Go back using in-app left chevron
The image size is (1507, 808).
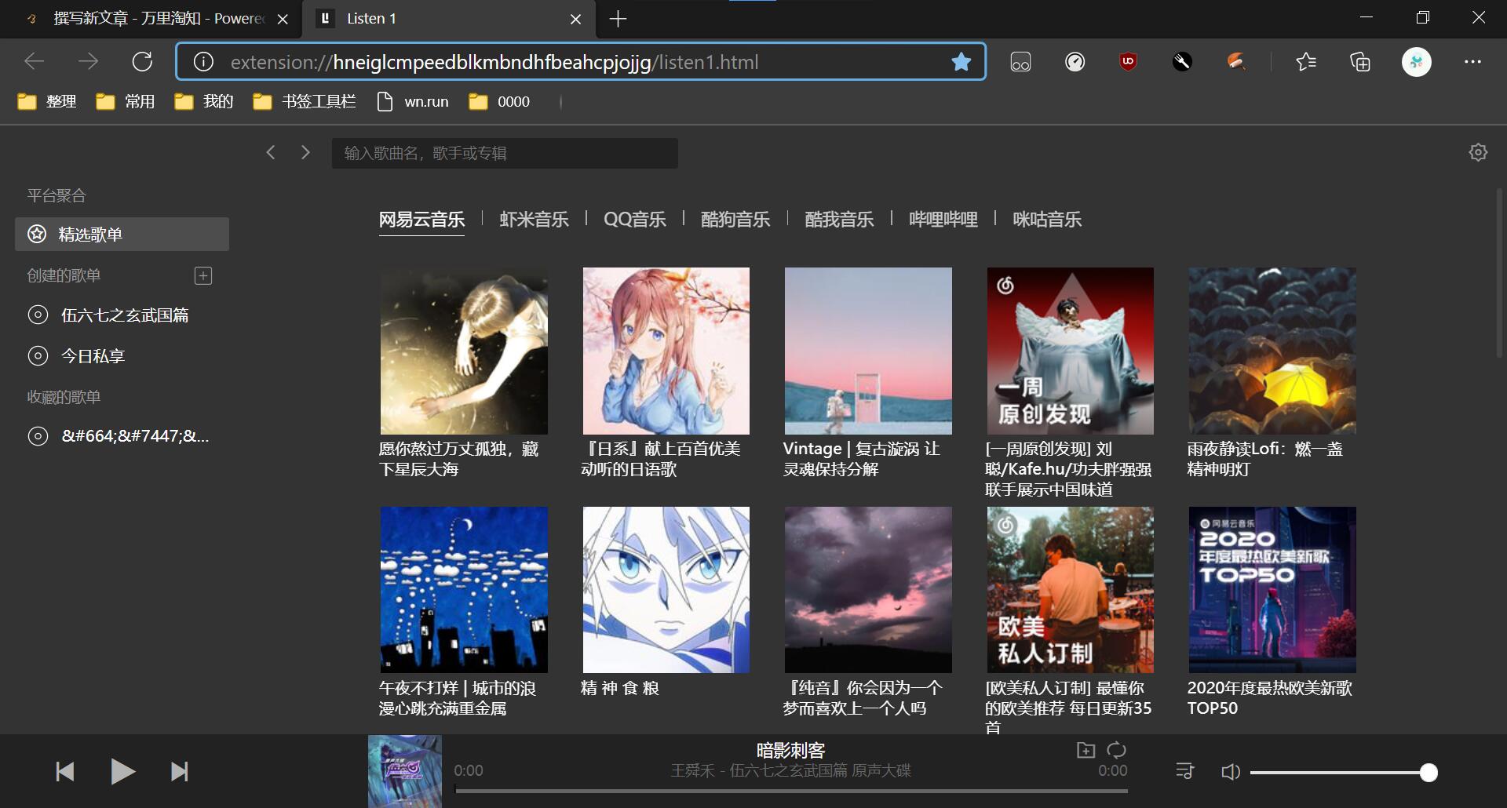pyautogui.click(x=271, y=152)
